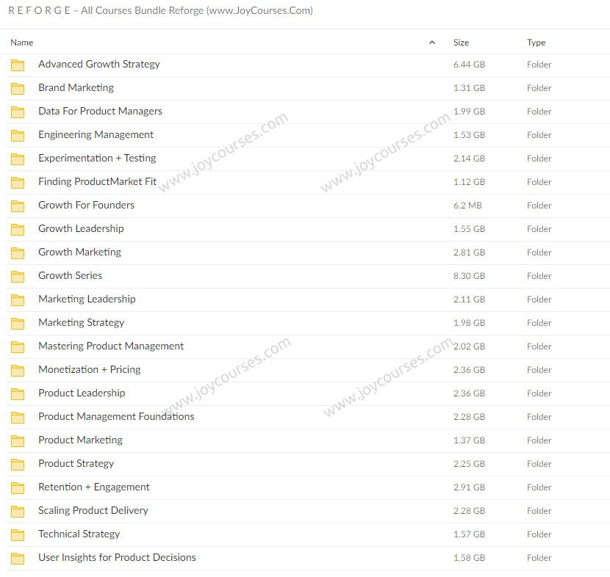Open the Growth For Founders folder name
Screen dimensions: 610x577
pos(87,205)
